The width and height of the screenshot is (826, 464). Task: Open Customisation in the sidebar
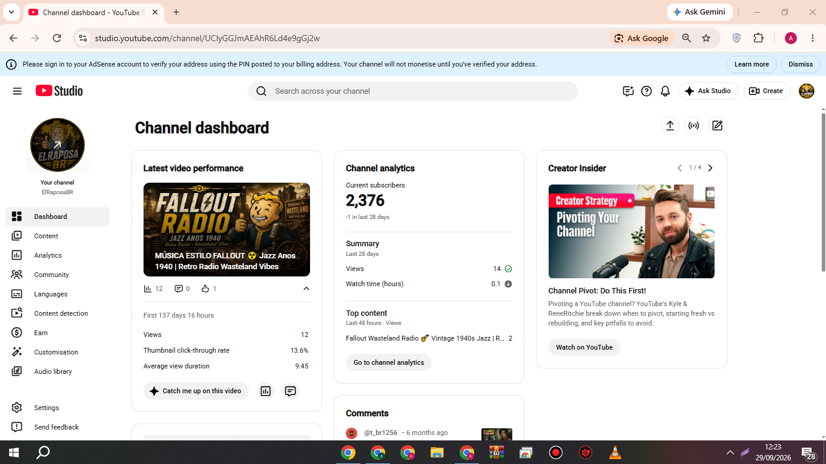(58, 352)
